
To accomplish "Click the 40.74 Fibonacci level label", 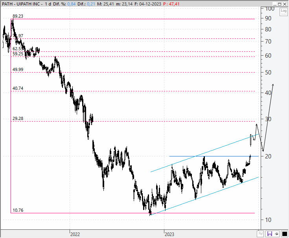I will pos(18,88).
